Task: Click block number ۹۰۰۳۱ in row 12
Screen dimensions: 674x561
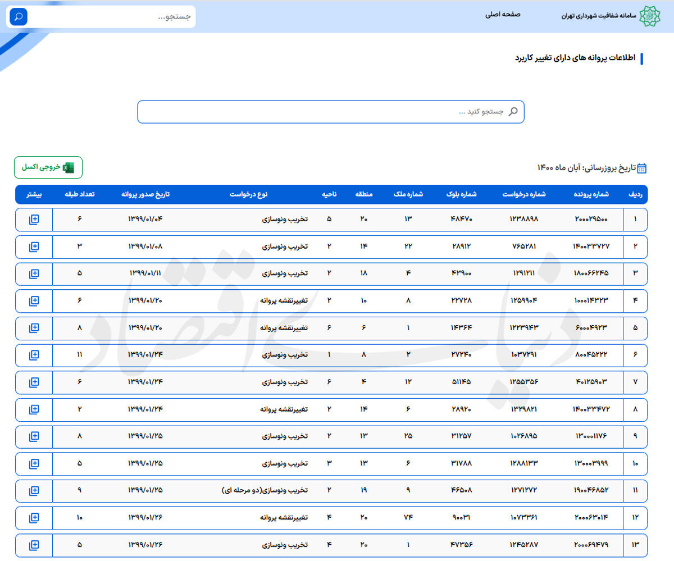Action: (461, 518)
